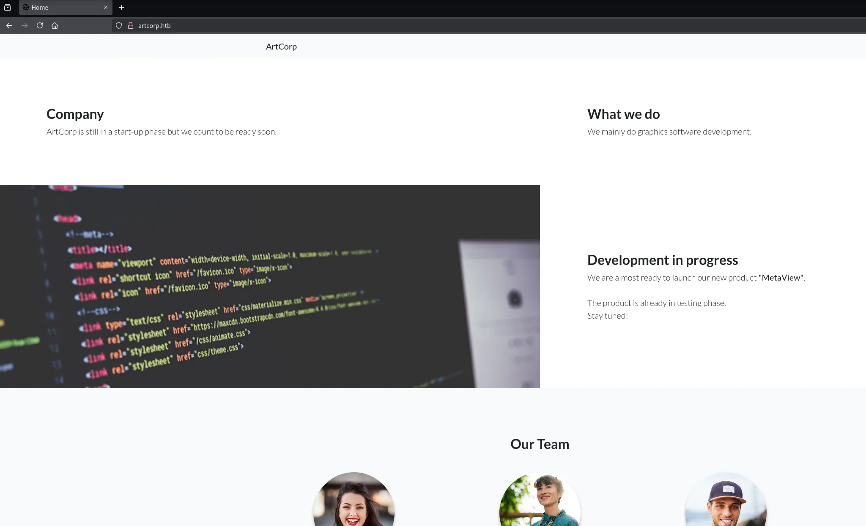Image resolution: width=866 pixels, height=526 pixels.
Task: Click the "Development in progress" heading
Action: point(662,260)
